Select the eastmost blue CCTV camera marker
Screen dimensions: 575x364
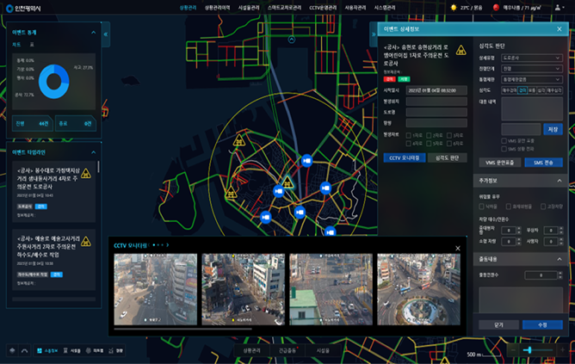[330, 231]
